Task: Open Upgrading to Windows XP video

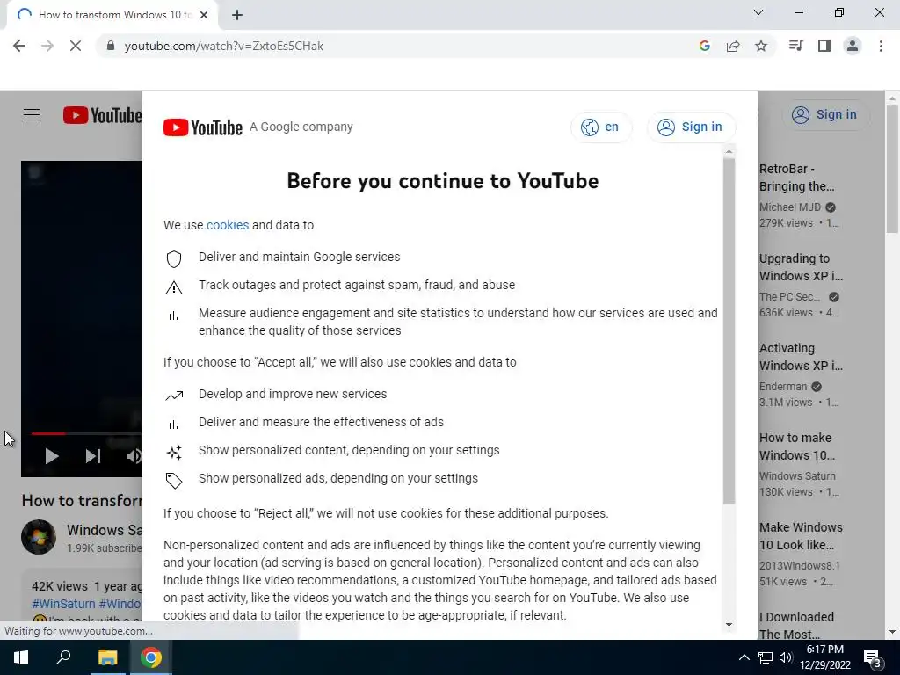Action: [802, 267]
